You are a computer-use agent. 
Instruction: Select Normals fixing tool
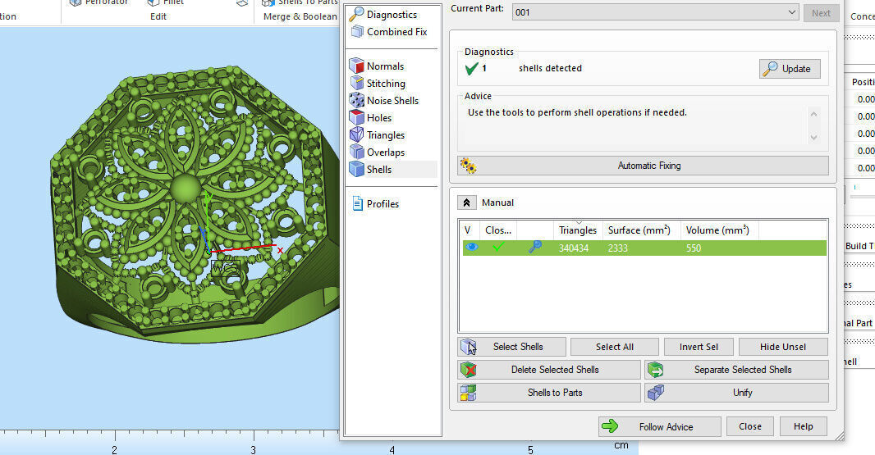[378, 66]
